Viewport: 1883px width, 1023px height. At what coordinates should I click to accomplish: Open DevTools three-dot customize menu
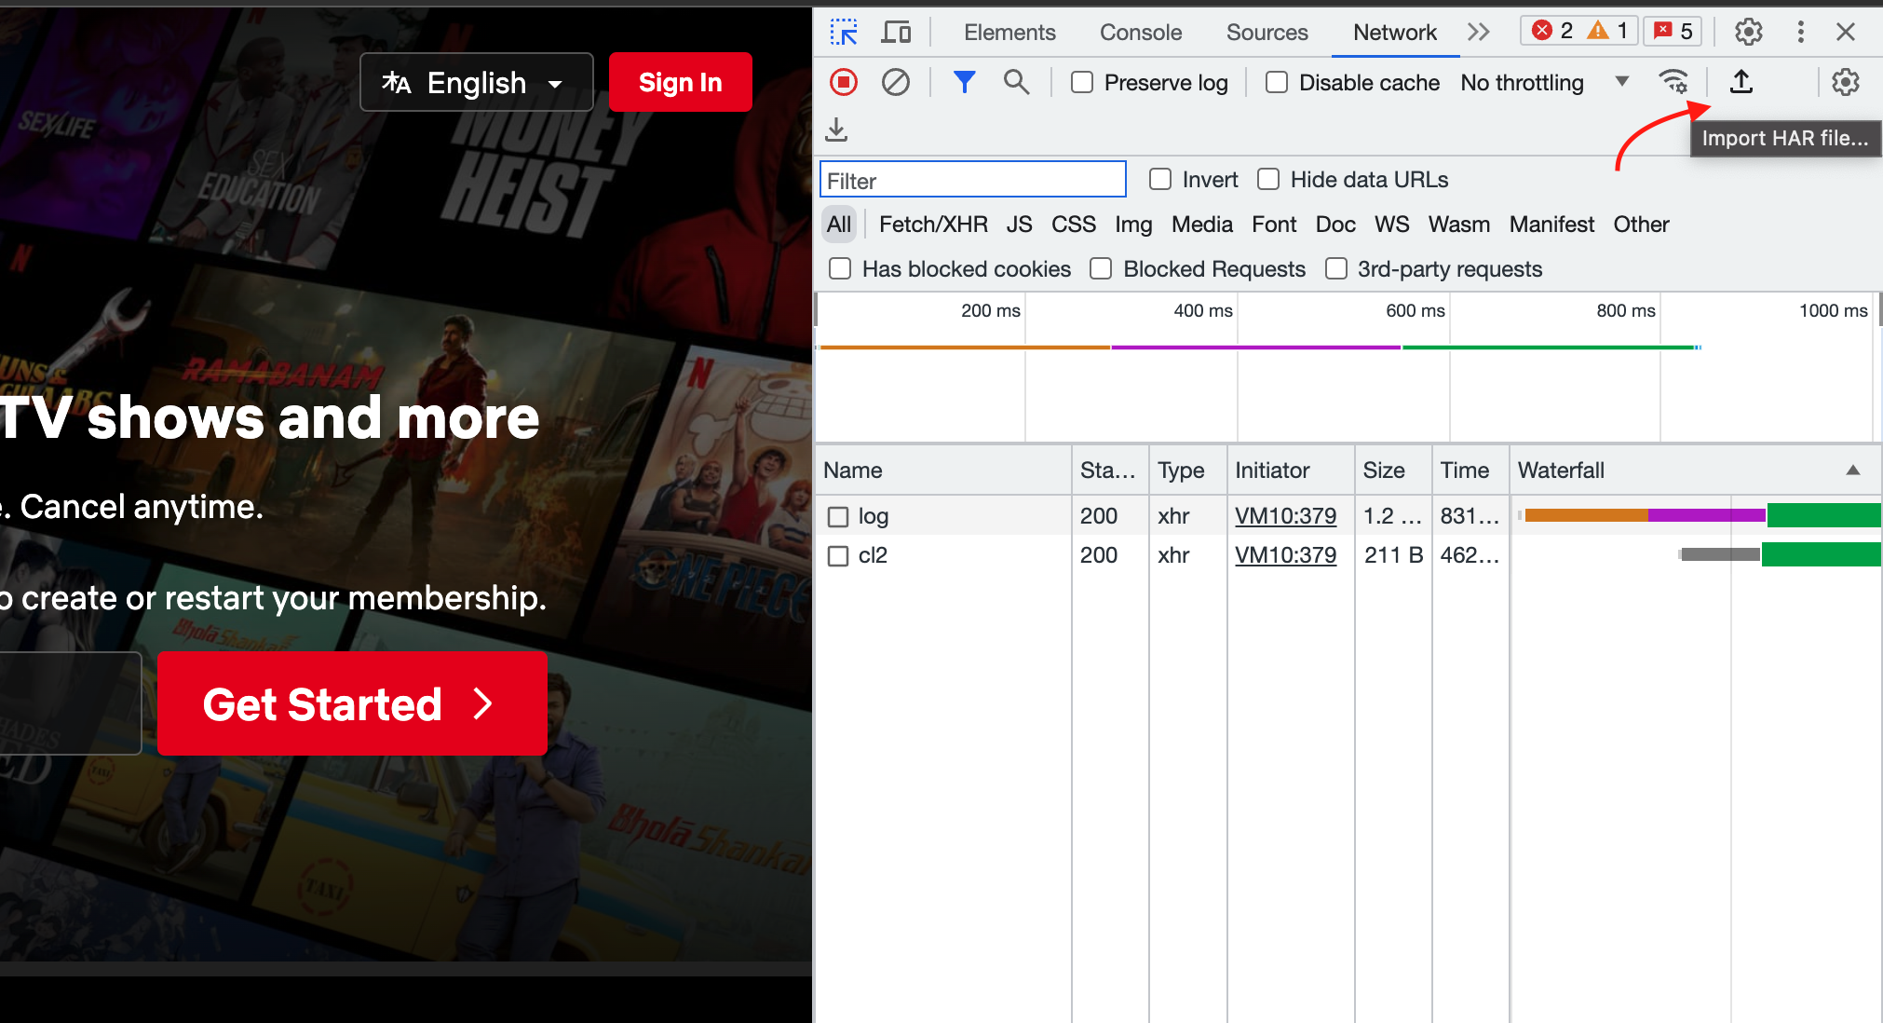pyautogui.click(x=1801, y=32)
